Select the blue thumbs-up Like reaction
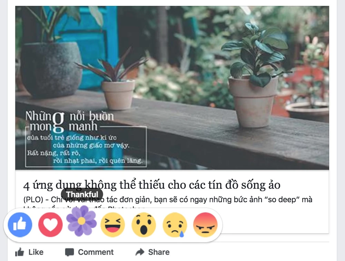The image size is (345, 261). (20, 225)
